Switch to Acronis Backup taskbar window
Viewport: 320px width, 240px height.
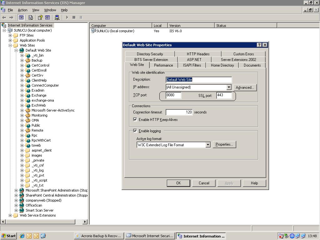(99, 236)
